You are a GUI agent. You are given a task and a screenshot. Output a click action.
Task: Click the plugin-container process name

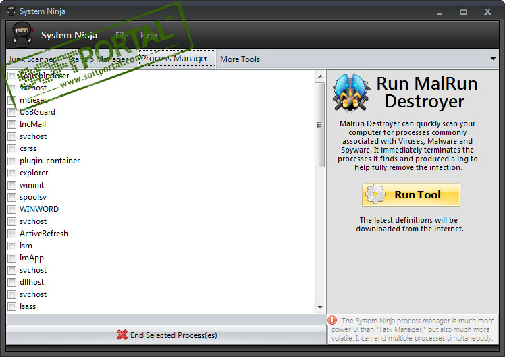49,161
